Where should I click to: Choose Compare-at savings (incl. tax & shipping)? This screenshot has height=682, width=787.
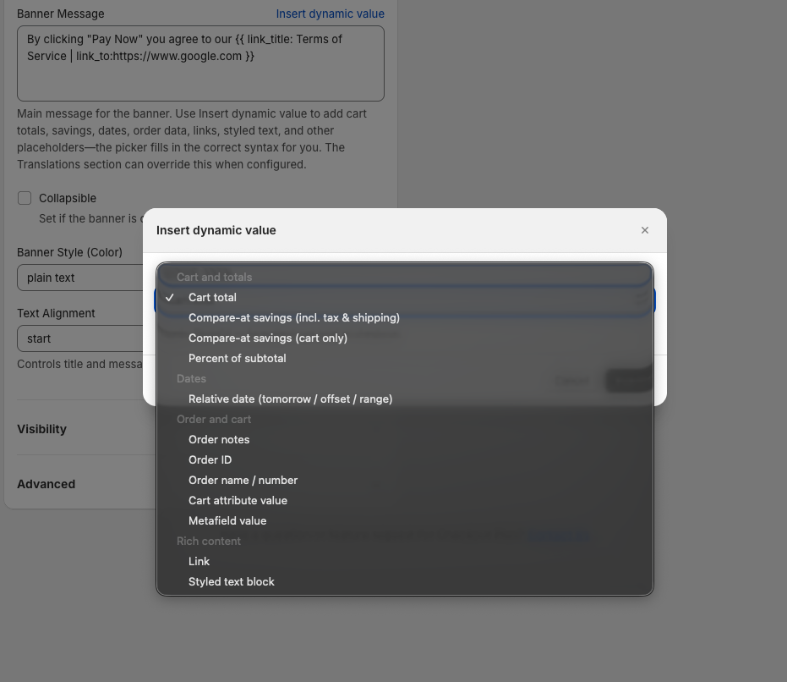(405, 317)
